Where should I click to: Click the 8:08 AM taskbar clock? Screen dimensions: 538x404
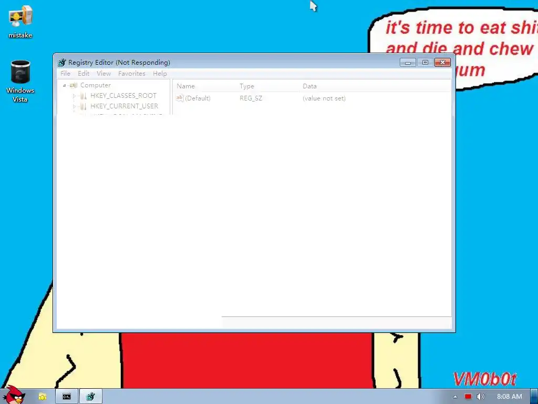pos(510,397)
